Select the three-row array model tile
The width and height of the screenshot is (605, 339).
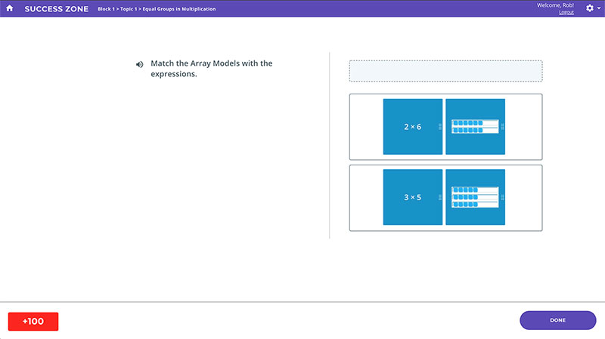point(476,197)
